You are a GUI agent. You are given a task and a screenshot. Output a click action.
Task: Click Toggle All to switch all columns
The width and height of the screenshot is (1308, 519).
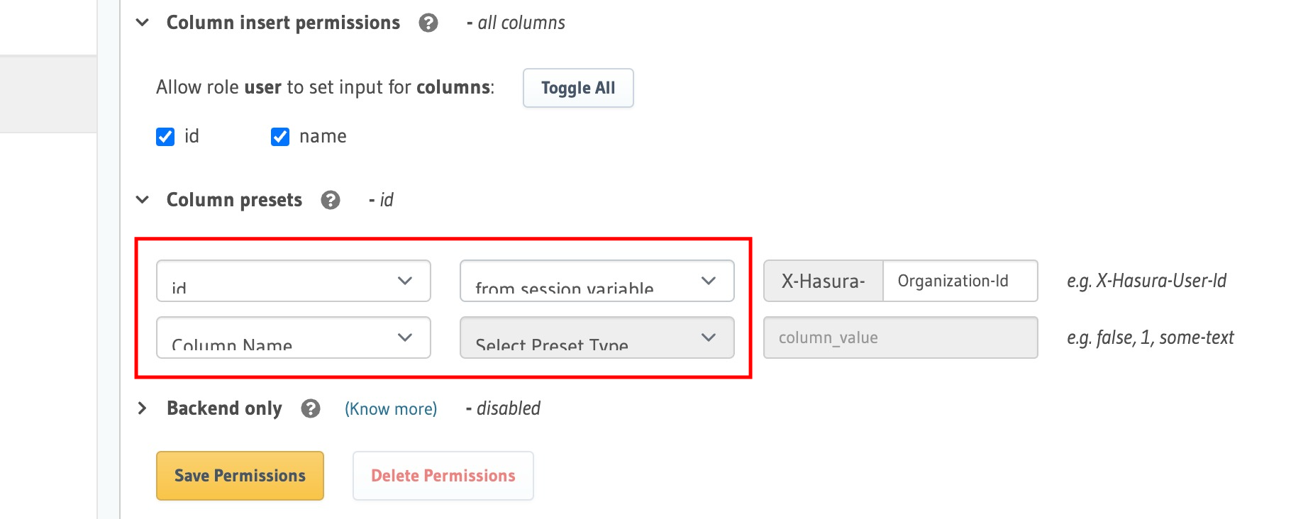coord(577,87)
